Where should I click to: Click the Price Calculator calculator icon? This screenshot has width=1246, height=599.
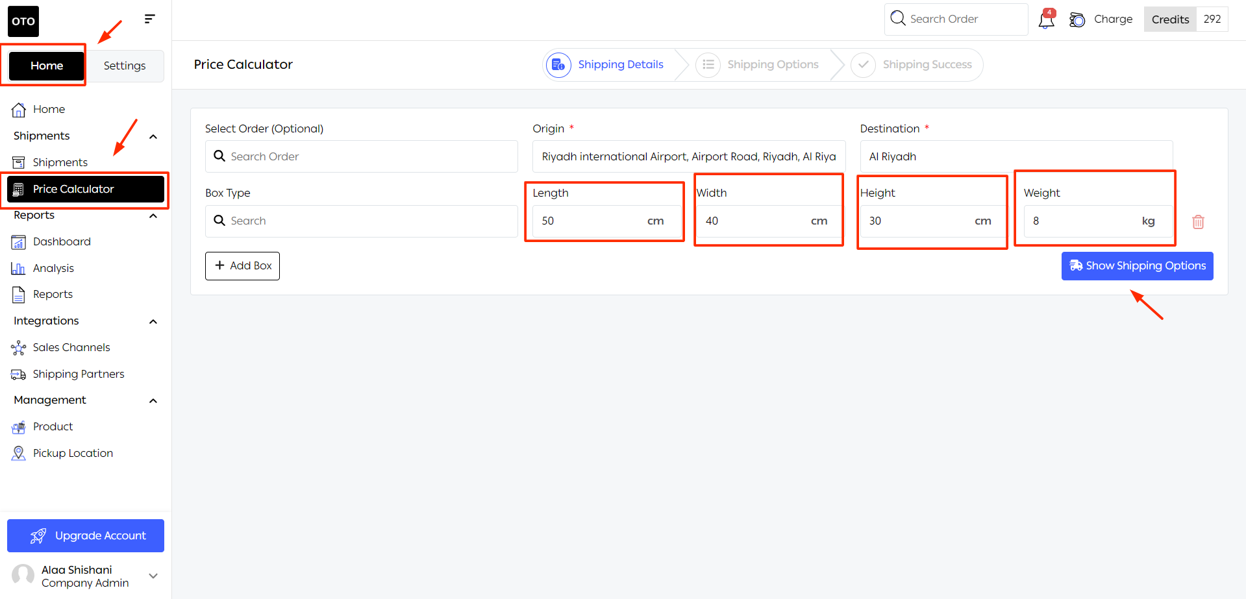pyautogui.click(x=19, y=189)
